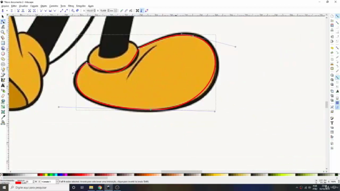The height and width of the screenshot is (191, 340).
Task: Click Insert new nodes icon
Action: tap(3, 11)
